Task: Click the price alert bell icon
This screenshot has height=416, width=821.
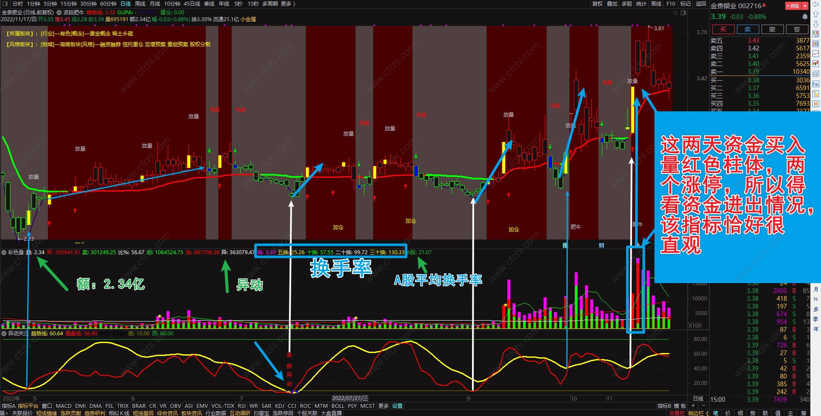Action: pos(805,16)
